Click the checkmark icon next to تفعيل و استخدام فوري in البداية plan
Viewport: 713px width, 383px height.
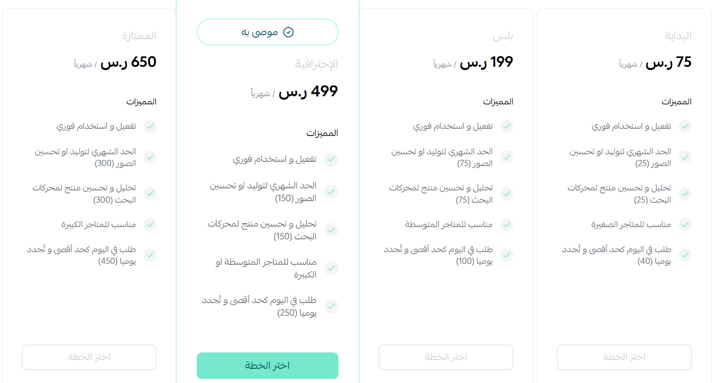685,126
